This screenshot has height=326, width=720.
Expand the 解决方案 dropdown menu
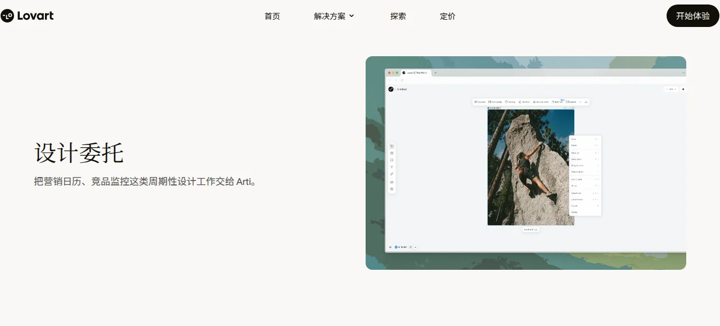coord(334,16)
